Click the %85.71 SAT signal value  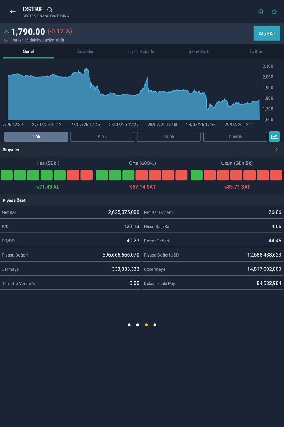coord(237,187)
